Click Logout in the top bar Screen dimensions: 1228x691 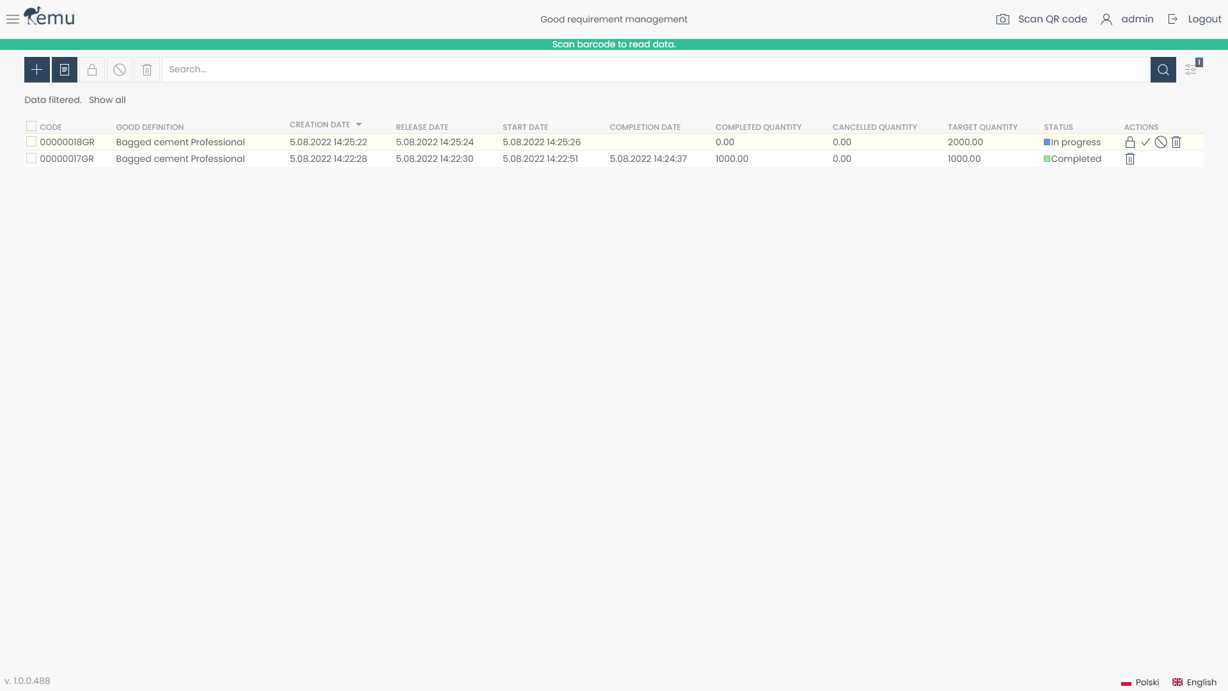point(1206,19)
